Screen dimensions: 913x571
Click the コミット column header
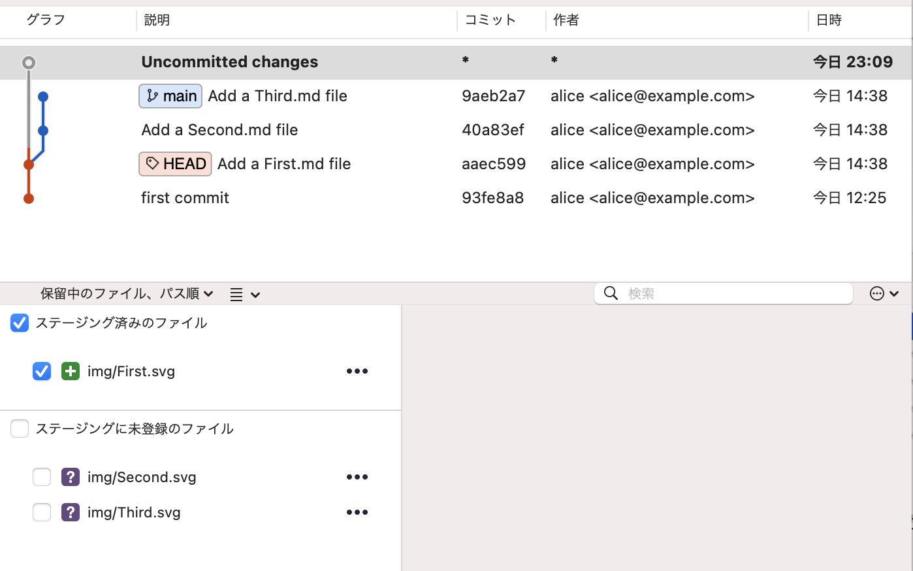click(x=490, y=20)
